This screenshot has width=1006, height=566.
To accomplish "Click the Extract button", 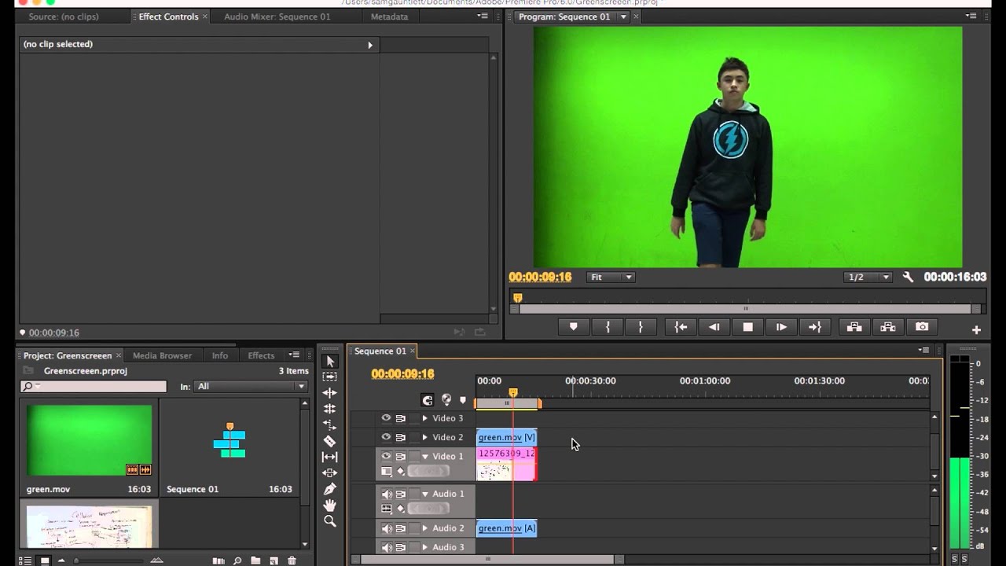I will click(x=888, y=327).
